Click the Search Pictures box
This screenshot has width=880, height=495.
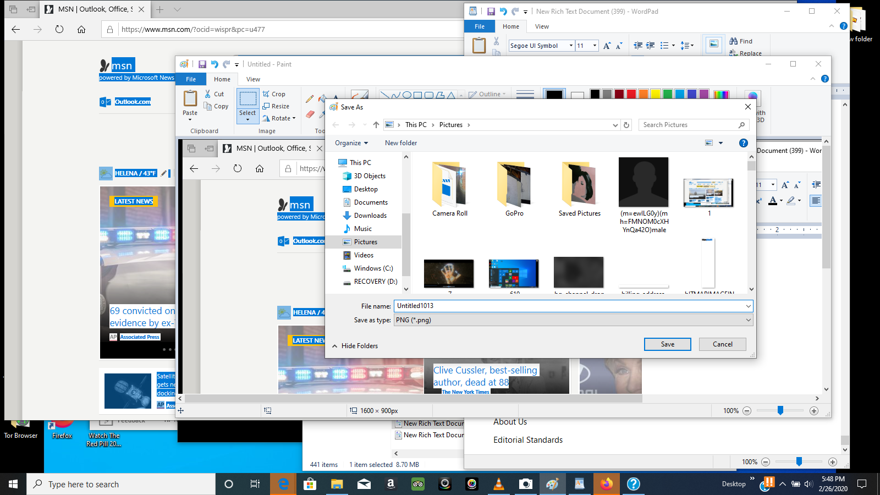pyautogui.click(x=694, y=125)
